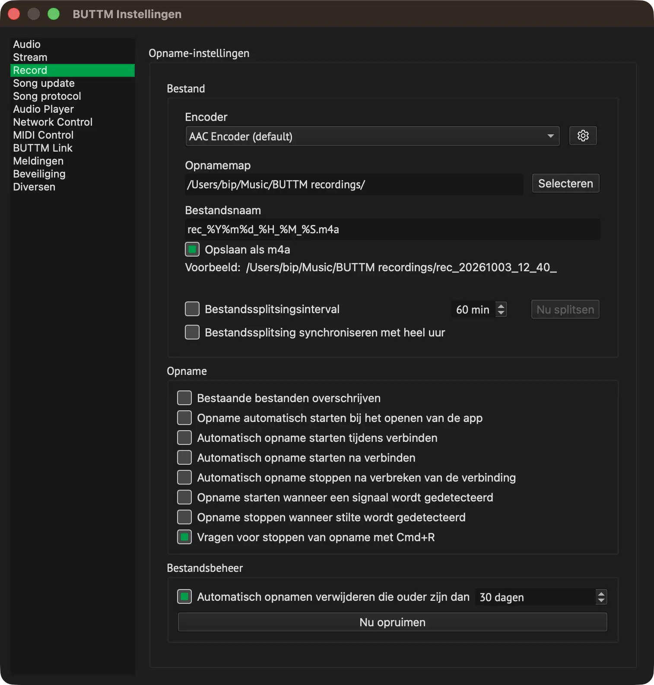Click the Bestandsnaam input field
Image resolution: width=654 pixels, height=685 pixels.
coord(392,229)
